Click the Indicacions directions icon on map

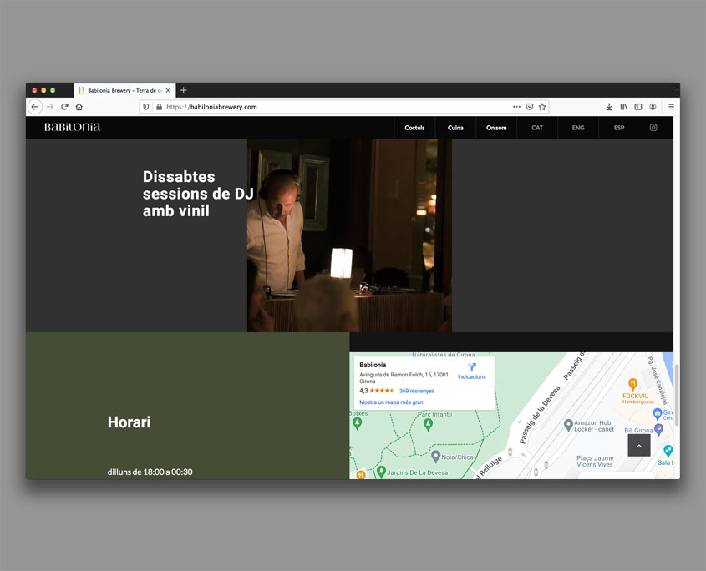pyautogui.click(x=472, y=367)
